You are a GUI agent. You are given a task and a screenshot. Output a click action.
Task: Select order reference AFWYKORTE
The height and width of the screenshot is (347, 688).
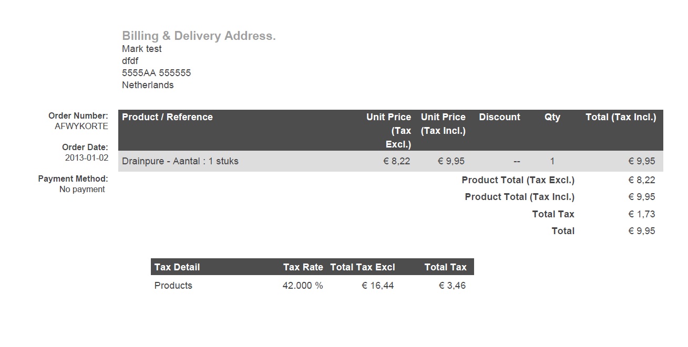tap(81, 126)
